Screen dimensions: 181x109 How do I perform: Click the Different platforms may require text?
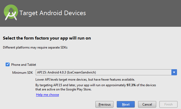pos(37,47)
